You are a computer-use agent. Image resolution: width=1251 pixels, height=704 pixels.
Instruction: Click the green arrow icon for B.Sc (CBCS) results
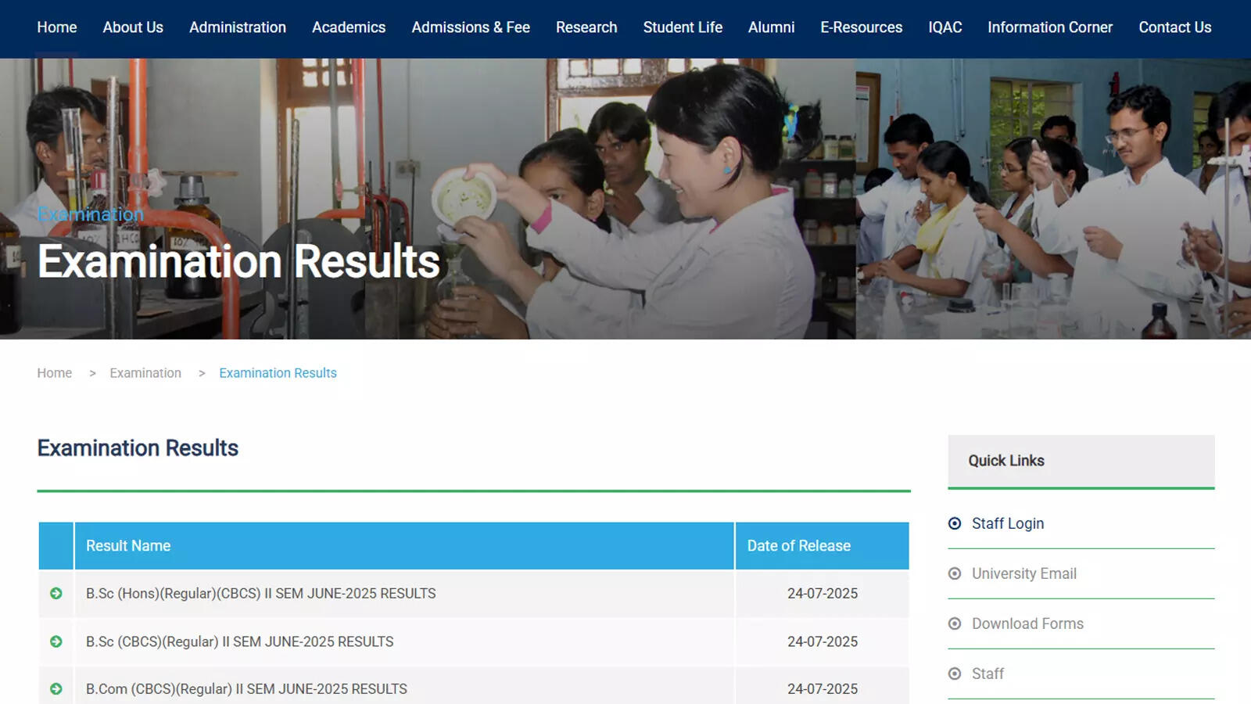point(56,641)
